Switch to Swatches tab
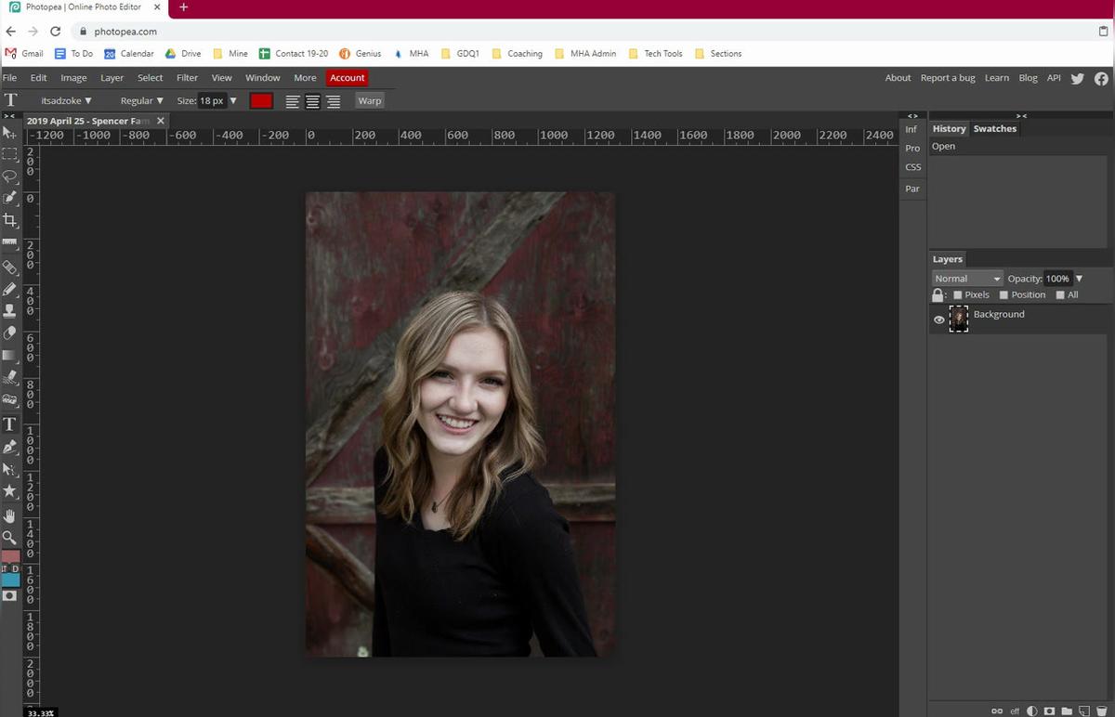Image resolution: width=1115 pixels, height=717 pixels. tap(994, 129)
